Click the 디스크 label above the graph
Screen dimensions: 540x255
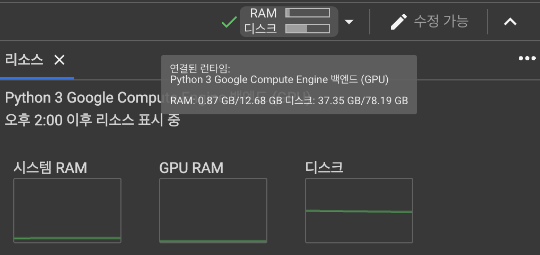pos(324,168)
